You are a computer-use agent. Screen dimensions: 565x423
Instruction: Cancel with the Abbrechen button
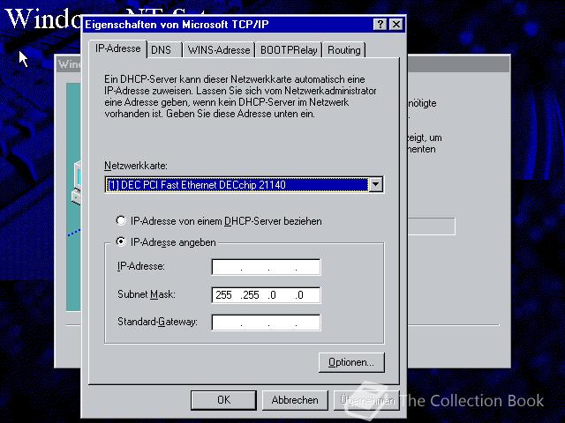click(x=295, y=400)
